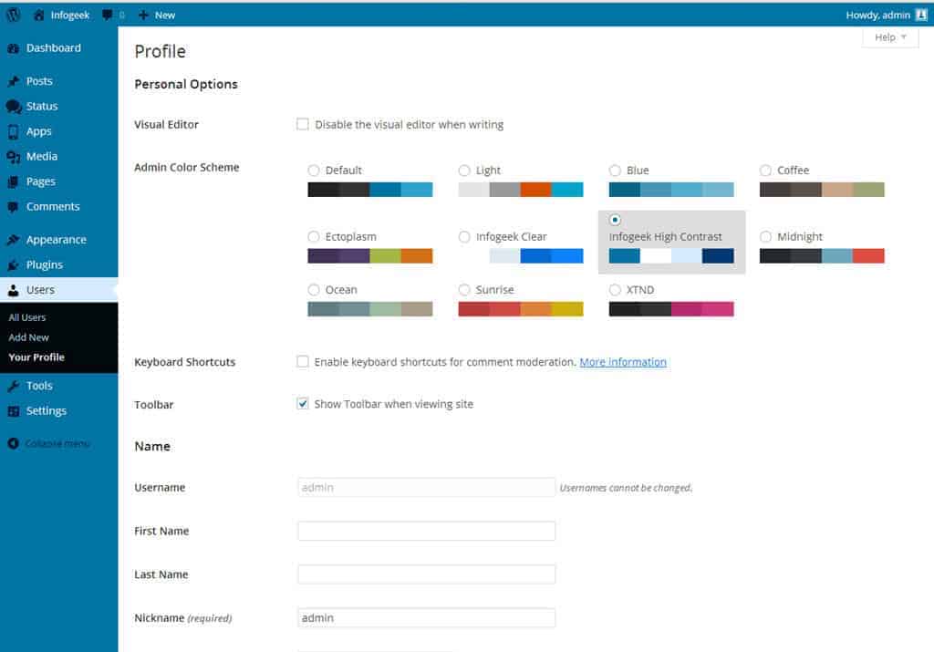Image resolution: width=934 pixels, height=652 pixels.
Task: Open the Help dropdown panel
Action: 889,36
